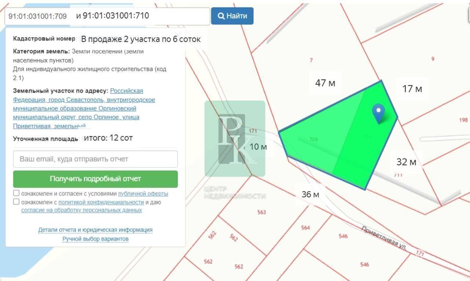Click the 32 м boundary length label
This screenshot has width=470, height=281.
[406, 162]
